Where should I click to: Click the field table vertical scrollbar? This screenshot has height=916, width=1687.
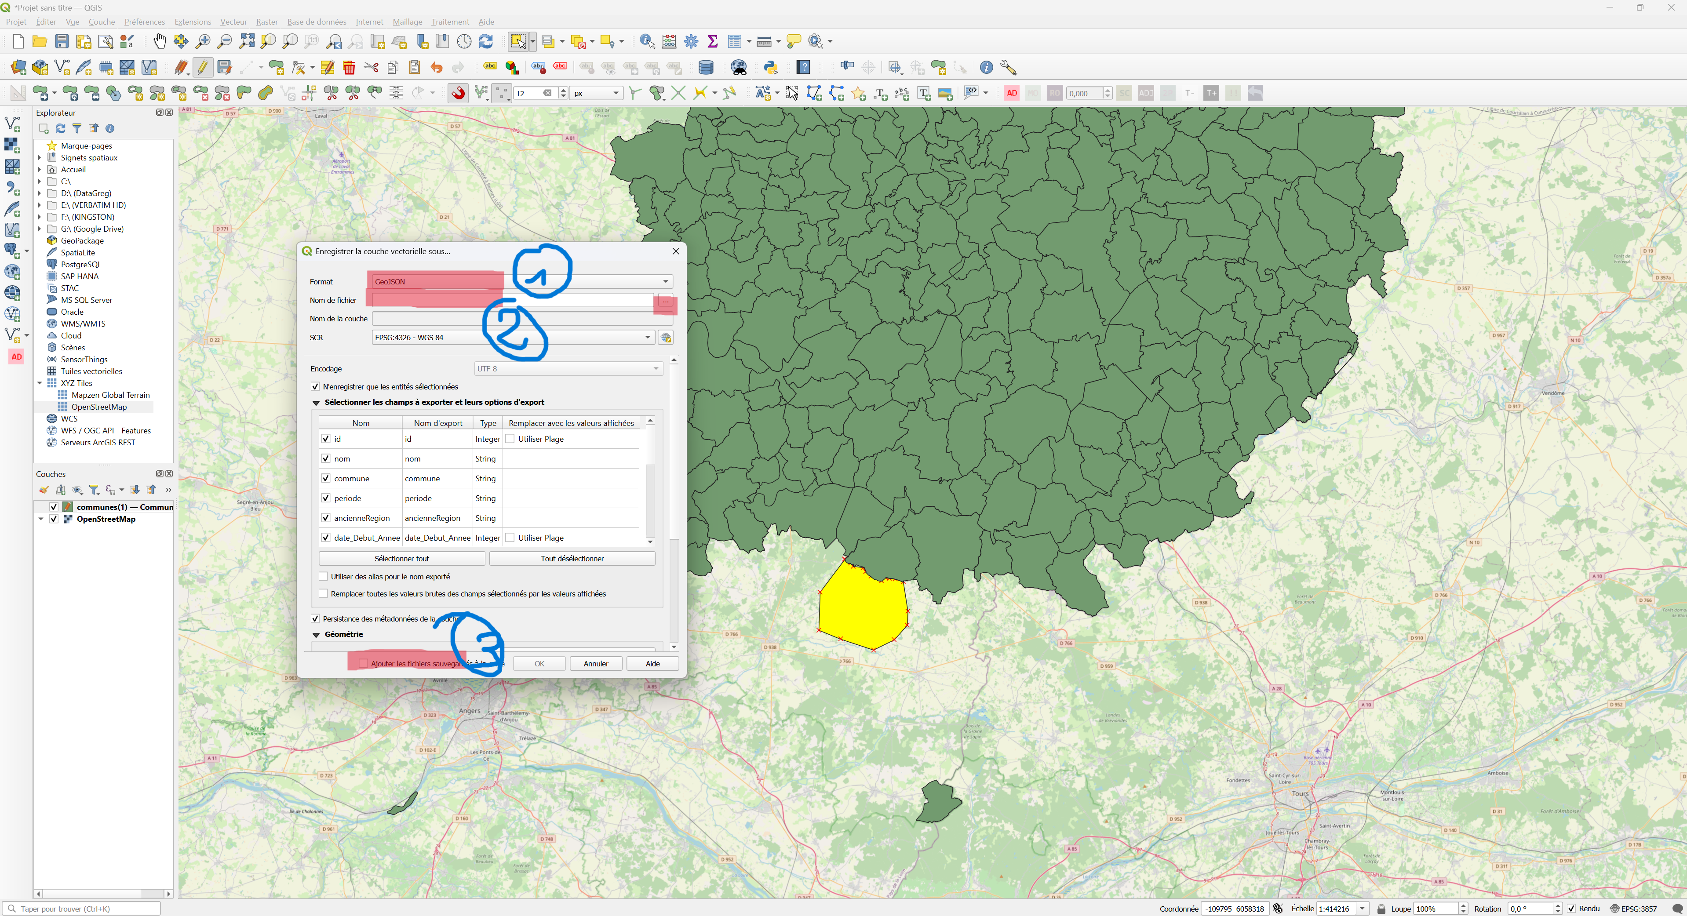(650, 482)
